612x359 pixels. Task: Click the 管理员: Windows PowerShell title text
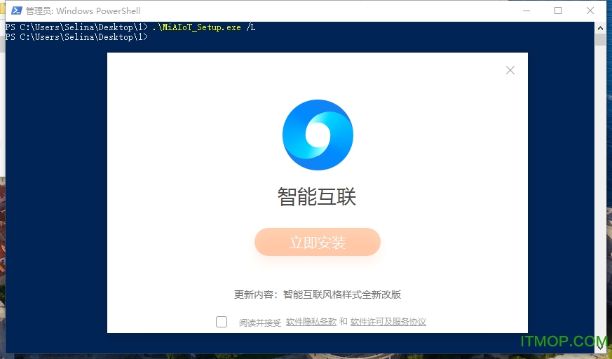pyautogui.click(x=83, y=11)
